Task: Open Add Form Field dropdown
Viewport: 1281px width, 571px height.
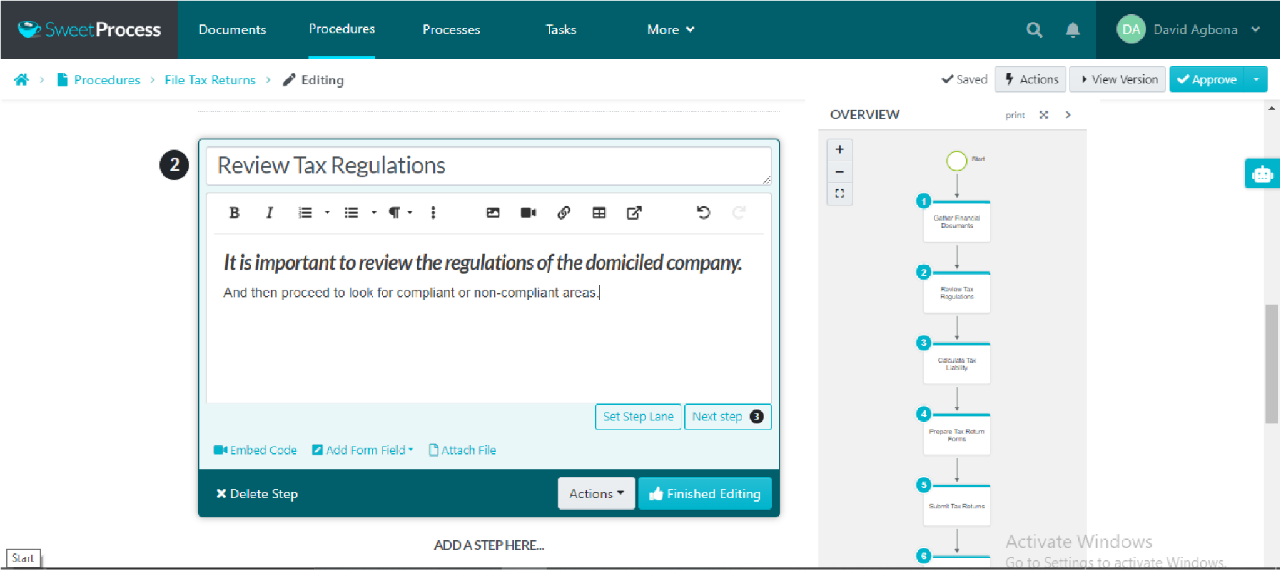Action: pyautogui.click(x=363, y=450)
